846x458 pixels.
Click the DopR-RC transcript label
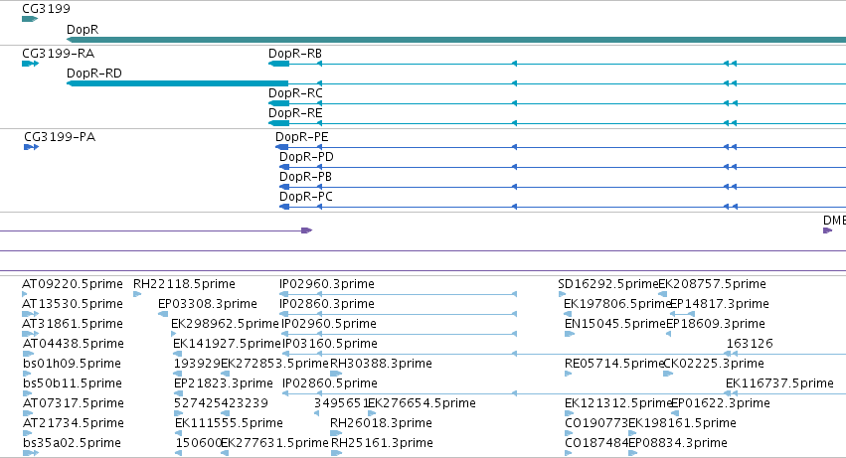coord(295,93)
